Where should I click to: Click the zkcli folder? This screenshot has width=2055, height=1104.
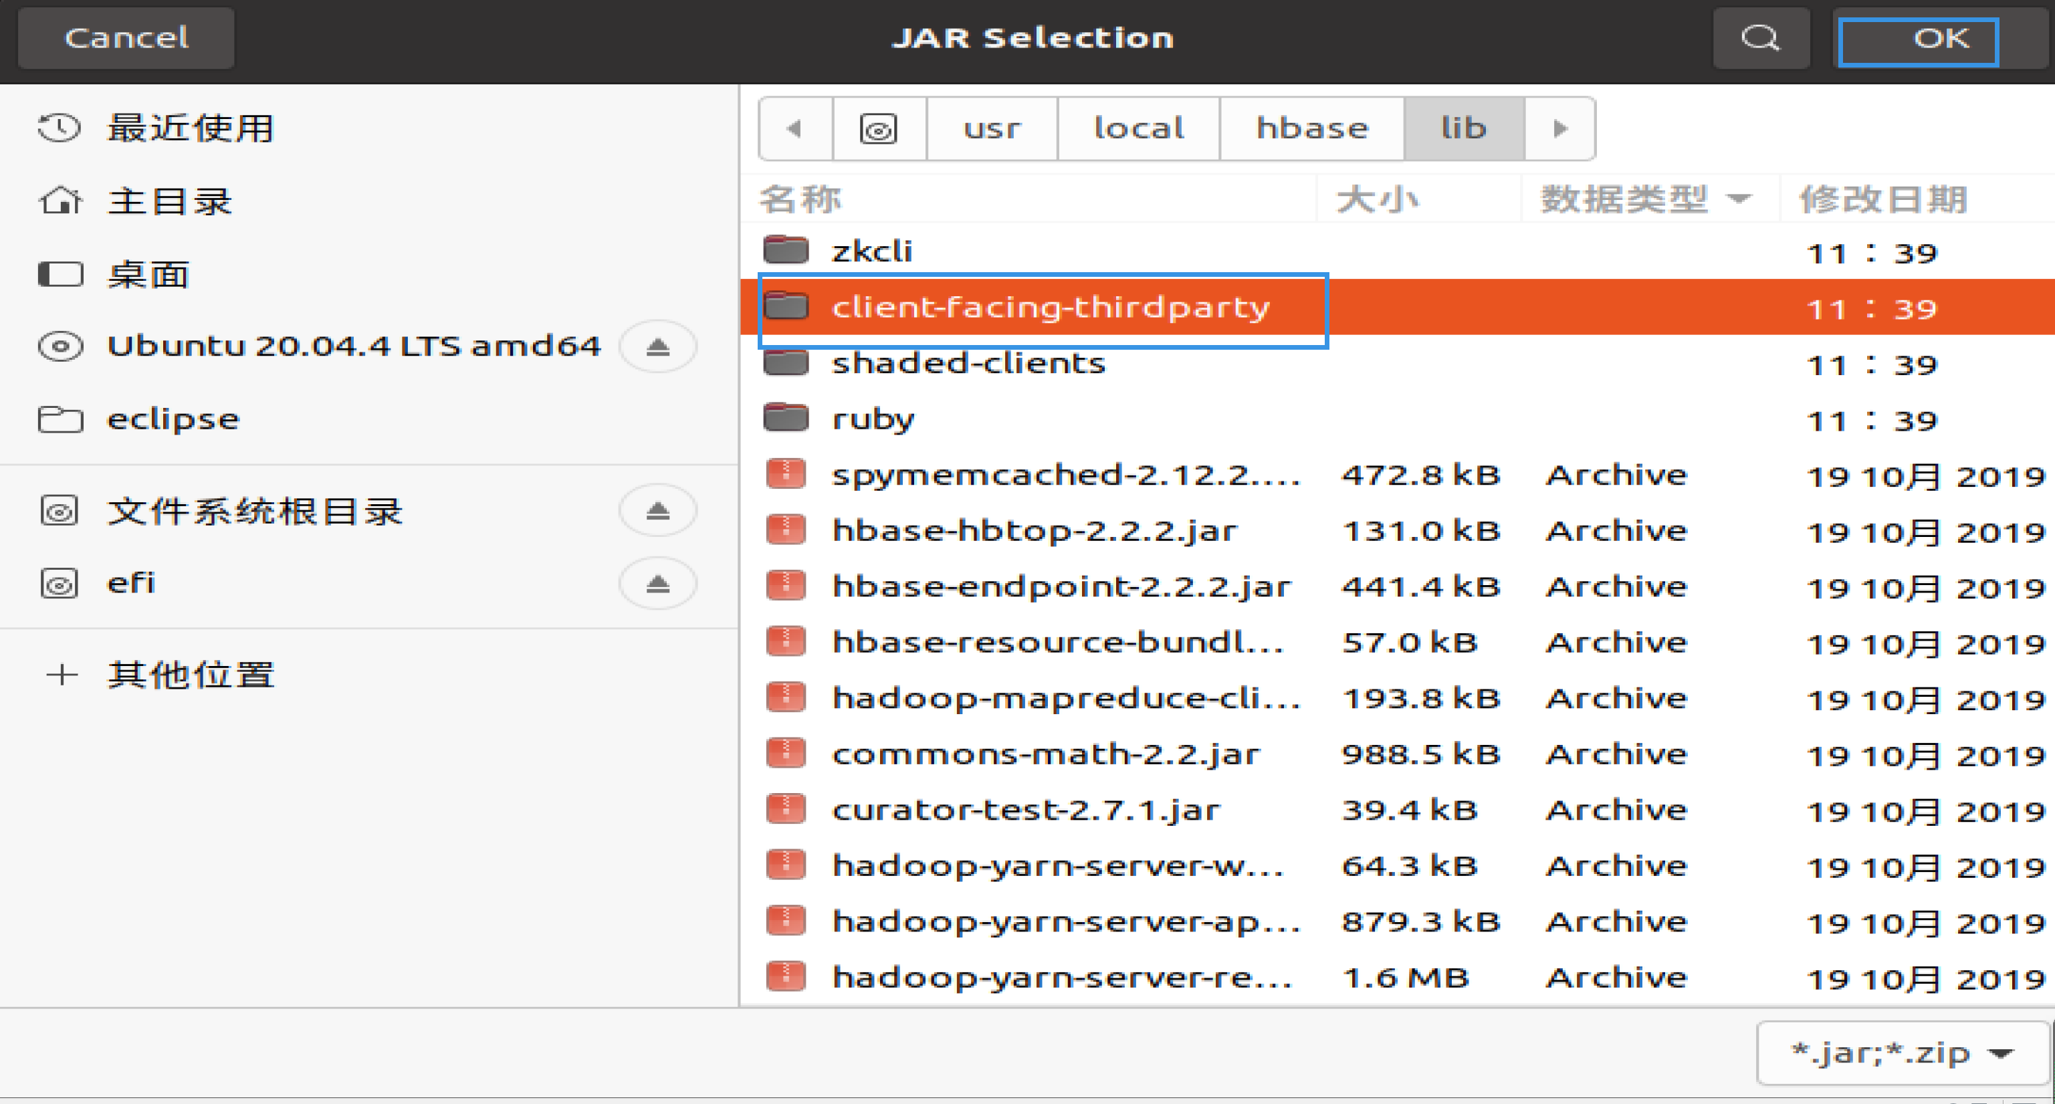click(870, 251)
